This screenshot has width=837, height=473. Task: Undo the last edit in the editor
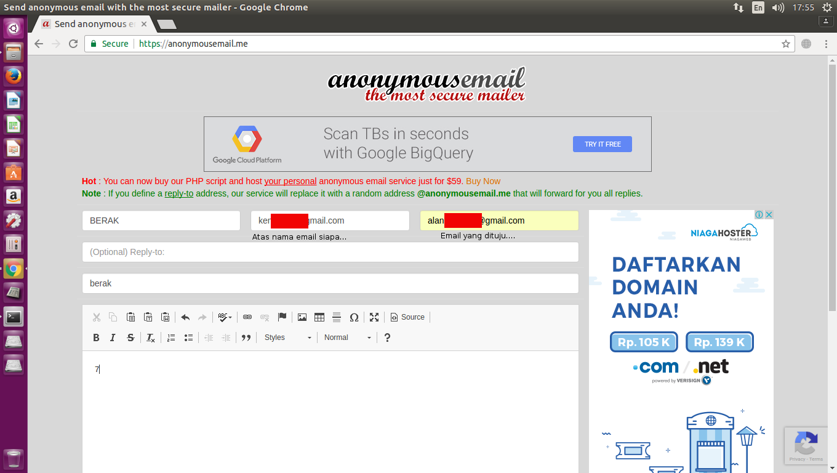pyautogui.click(x=185, y=317)
